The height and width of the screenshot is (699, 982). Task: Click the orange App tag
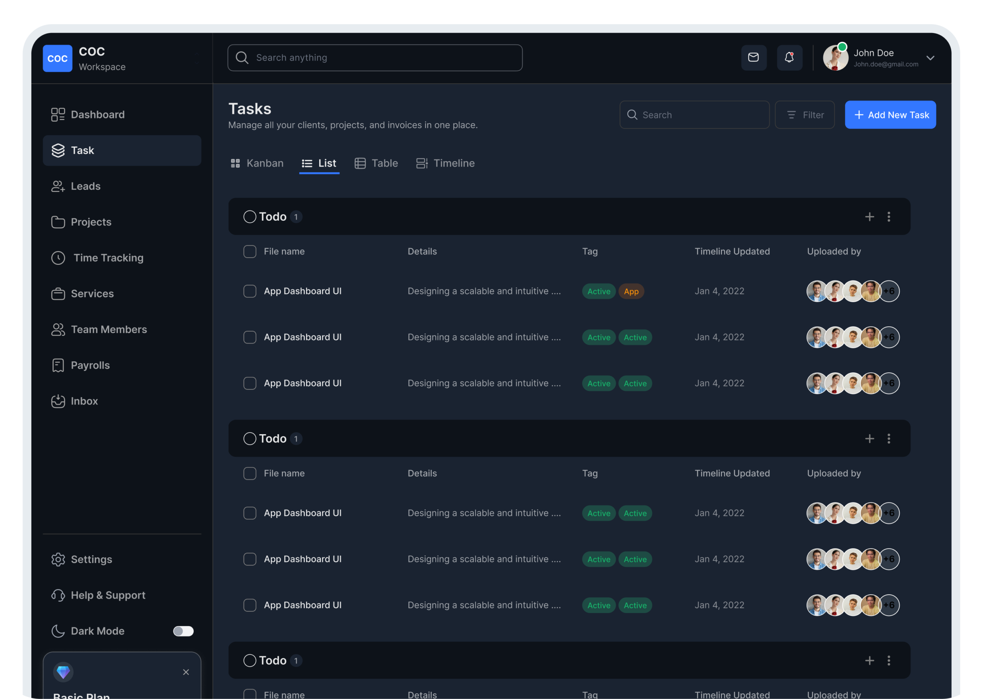[x=631, y=291]
